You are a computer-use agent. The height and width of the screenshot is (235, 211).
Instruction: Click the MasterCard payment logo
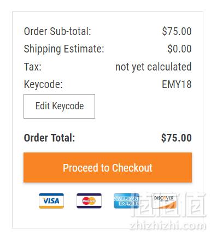pyautogui.click(x=89, y=201)
